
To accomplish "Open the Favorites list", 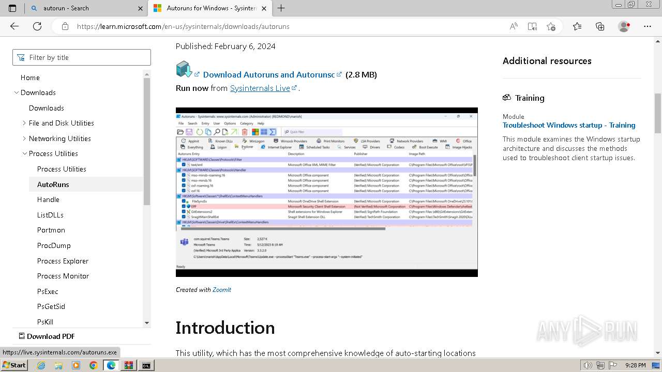I will pyautogui.click(x=577, y=26).
